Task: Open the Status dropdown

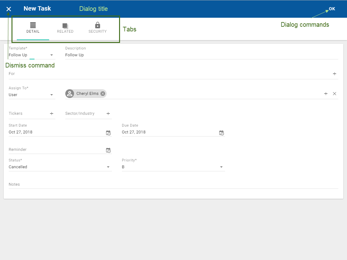Action: pos(108,167)
